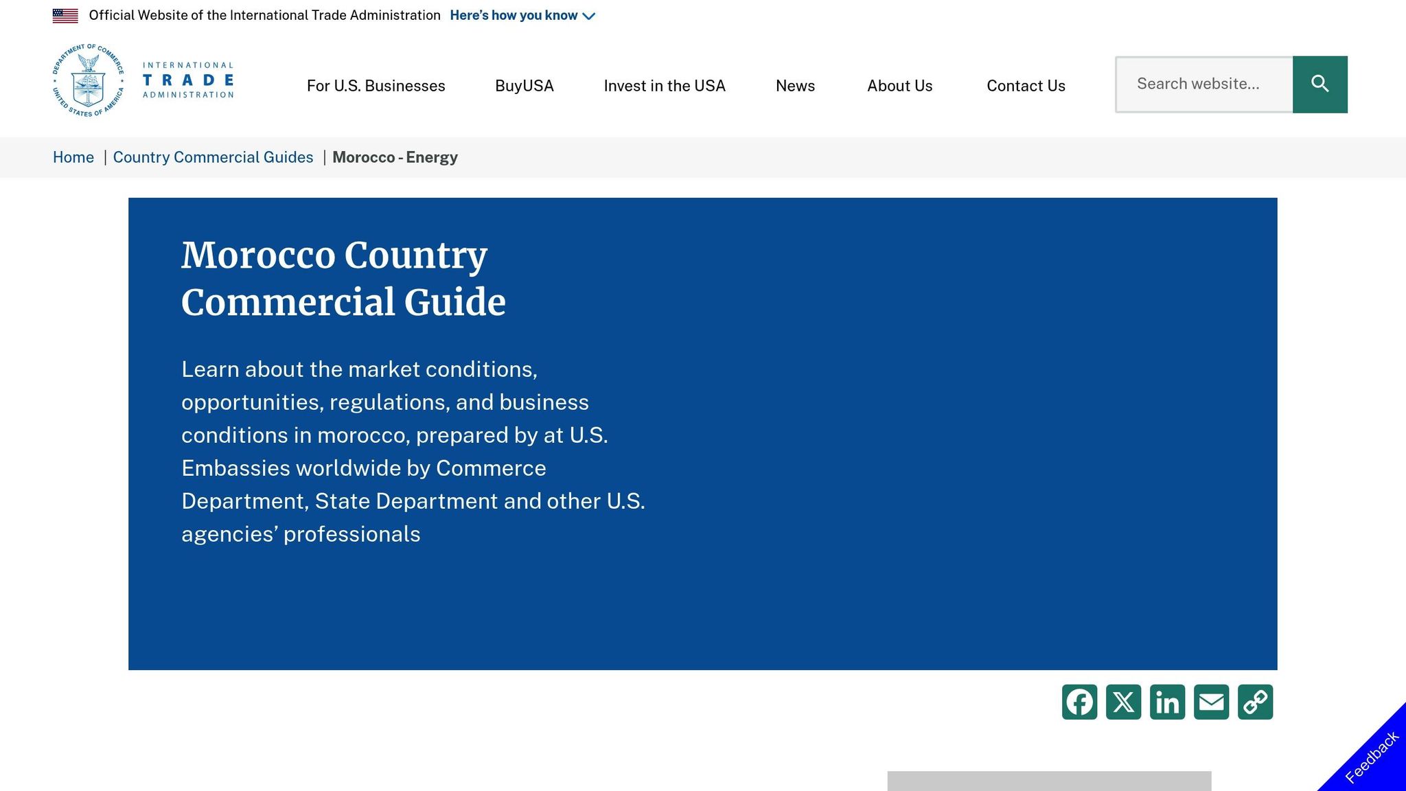Viewport: 1406px width, 791px height.
Task: Click the Copy Link icon
Action: (1255, 702)
